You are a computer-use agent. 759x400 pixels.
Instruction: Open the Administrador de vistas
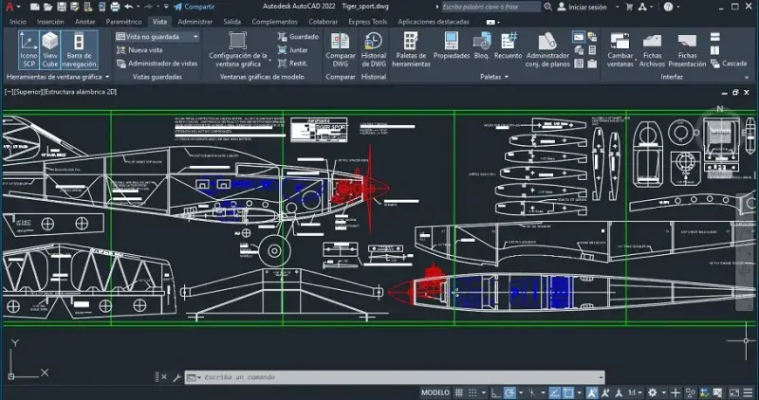tap(157, 64)
